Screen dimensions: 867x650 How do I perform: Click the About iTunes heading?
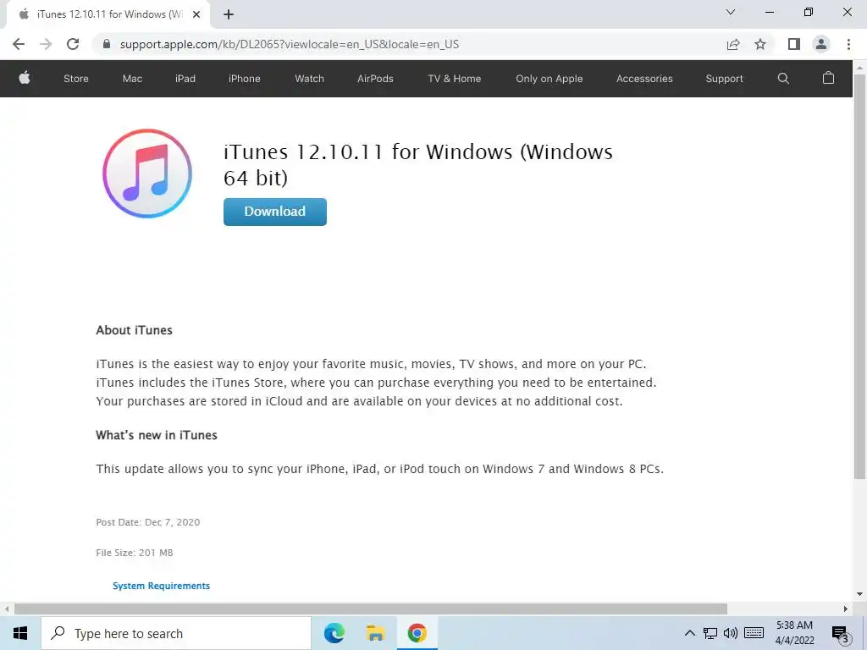coord(135,330)
